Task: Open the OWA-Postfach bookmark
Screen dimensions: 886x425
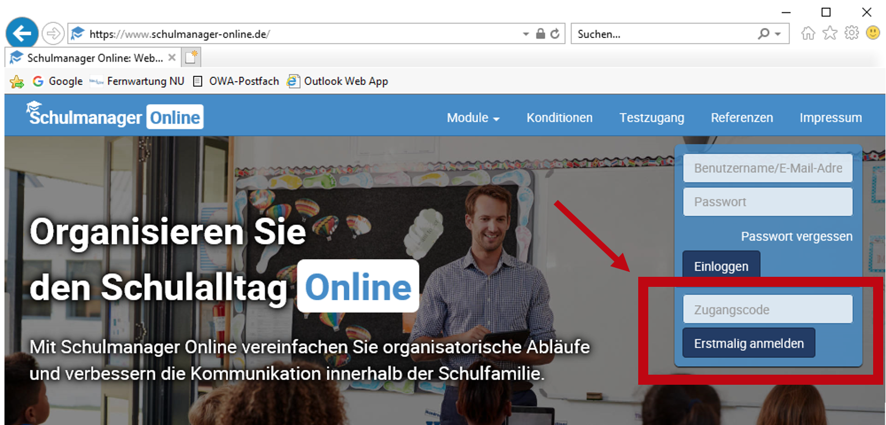Action: pyautogui.click(x=235, y=81)
